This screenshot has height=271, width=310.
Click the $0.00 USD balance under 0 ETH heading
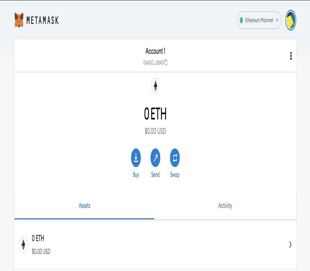(x=155, y=131)
